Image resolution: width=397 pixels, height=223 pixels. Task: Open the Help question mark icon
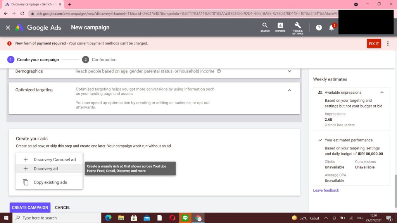click(318, 27)
